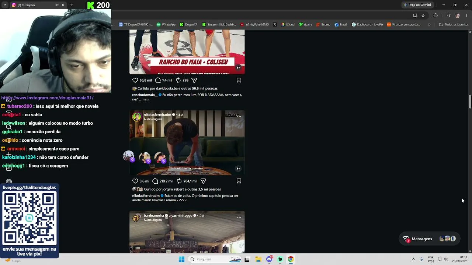Open comments on the nikolasferreiradm post
This screenshot has width=472, height=265.
pyautogui.click(x=155, y=181)
